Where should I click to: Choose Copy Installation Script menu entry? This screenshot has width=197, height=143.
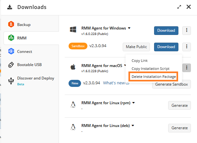click(151, 69)
